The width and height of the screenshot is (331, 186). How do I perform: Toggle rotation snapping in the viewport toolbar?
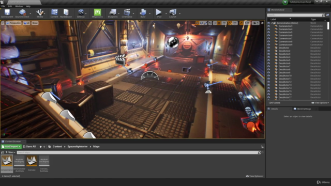pos(230,23)
